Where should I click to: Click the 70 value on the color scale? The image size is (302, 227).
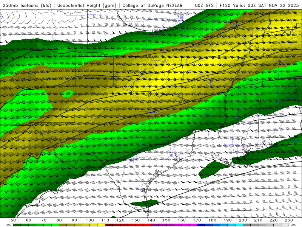coord(44,220)
